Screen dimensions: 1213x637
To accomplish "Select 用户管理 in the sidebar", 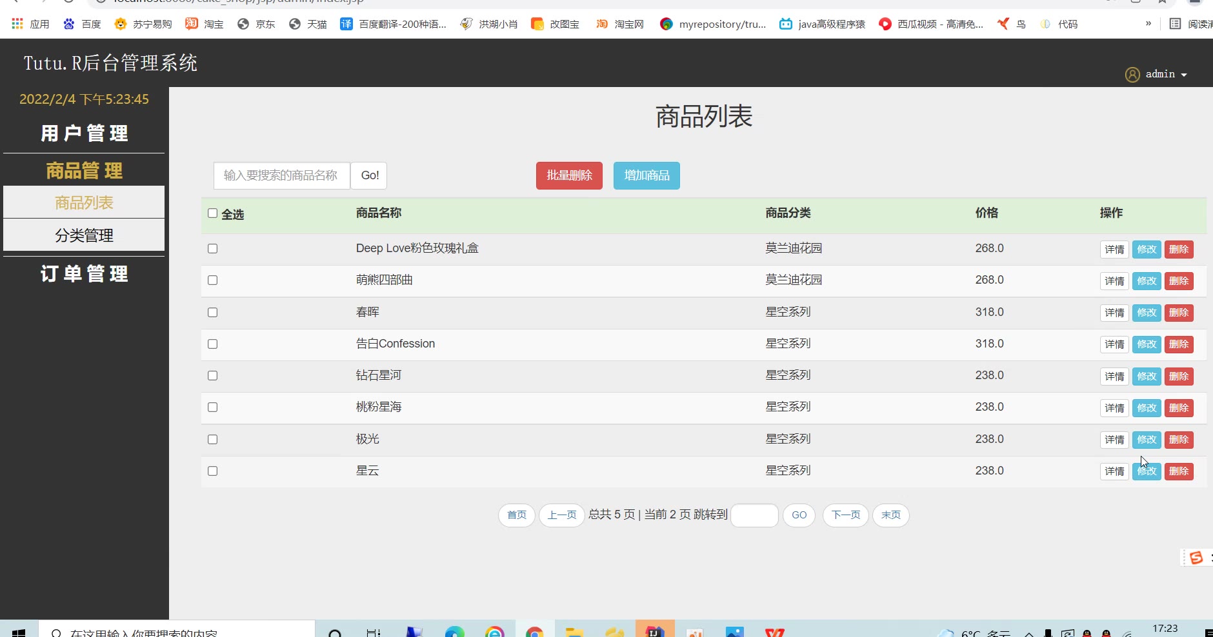I will (84, 133).
